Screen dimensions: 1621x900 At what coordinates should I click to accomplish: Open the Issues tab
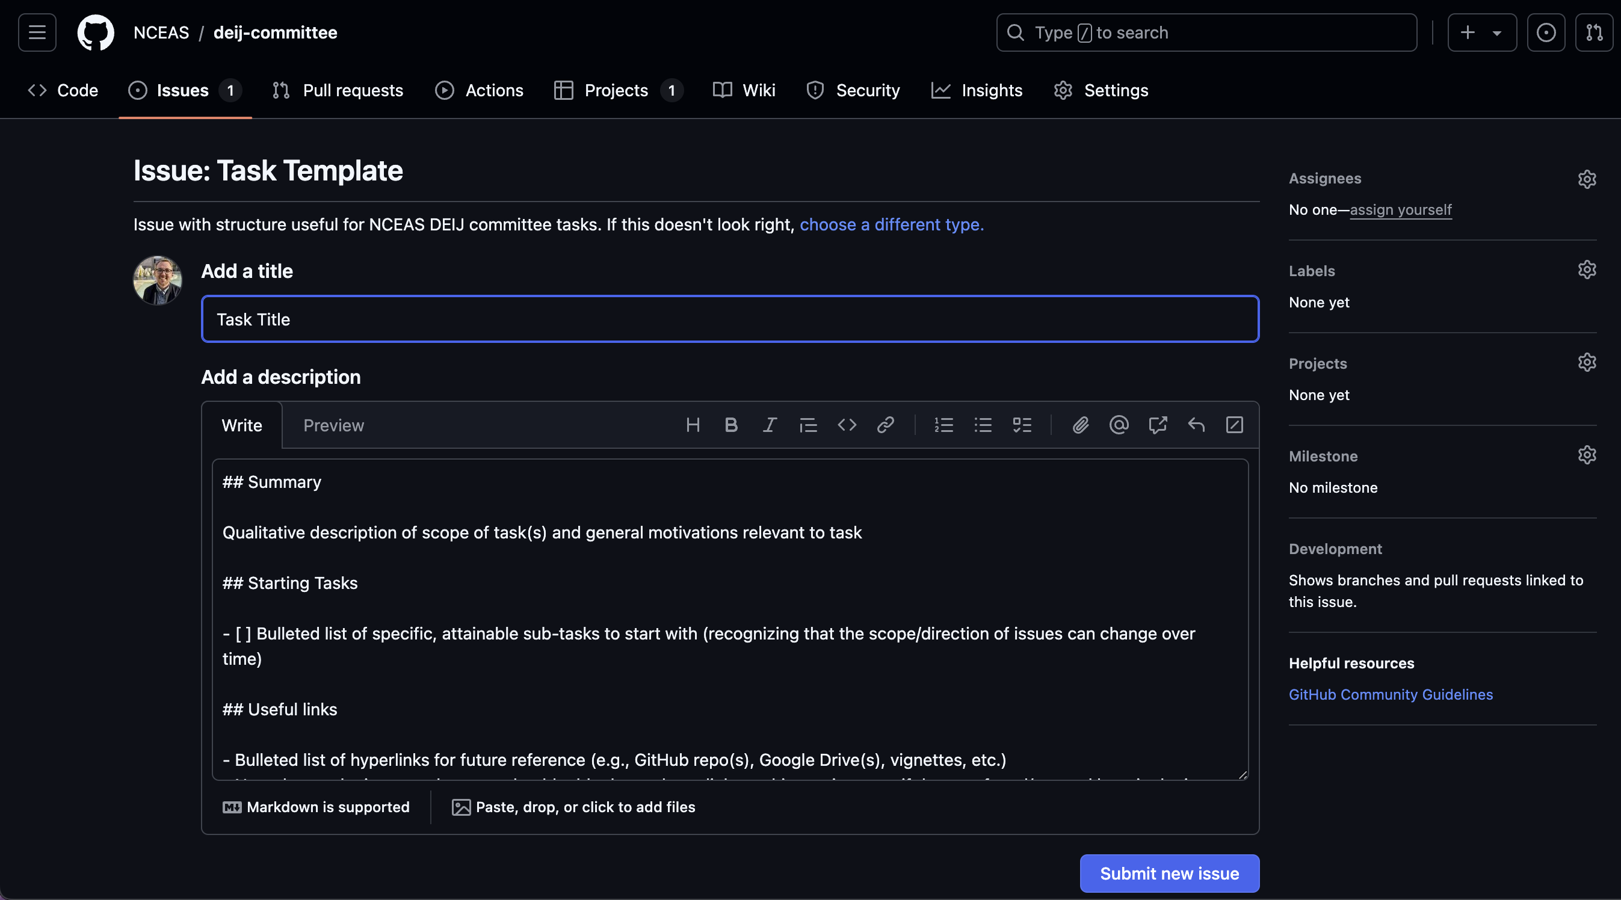(184, 90)
